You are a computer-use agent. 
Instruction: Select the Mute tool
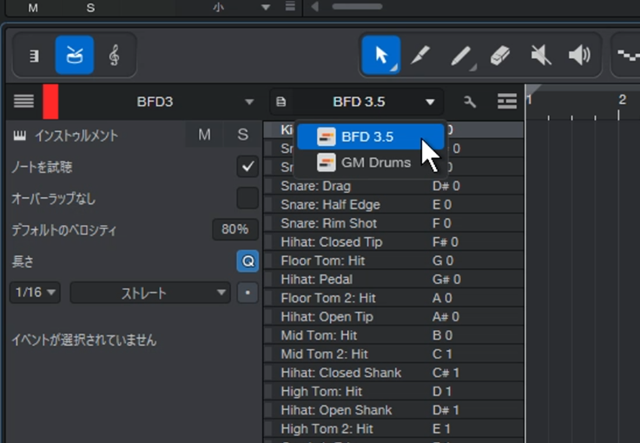[x=540, y=55]
